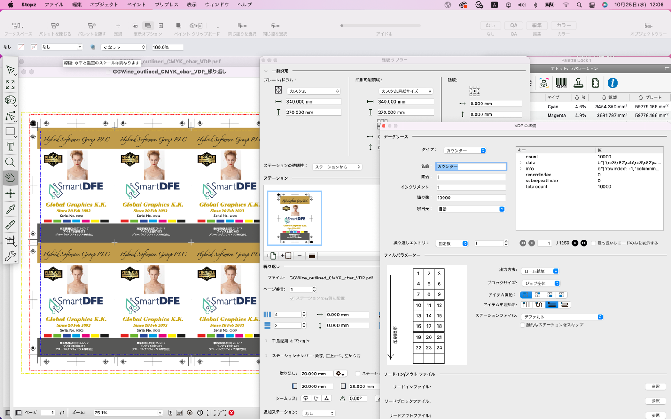Enable show only longest record checkbox

[594, 243]
